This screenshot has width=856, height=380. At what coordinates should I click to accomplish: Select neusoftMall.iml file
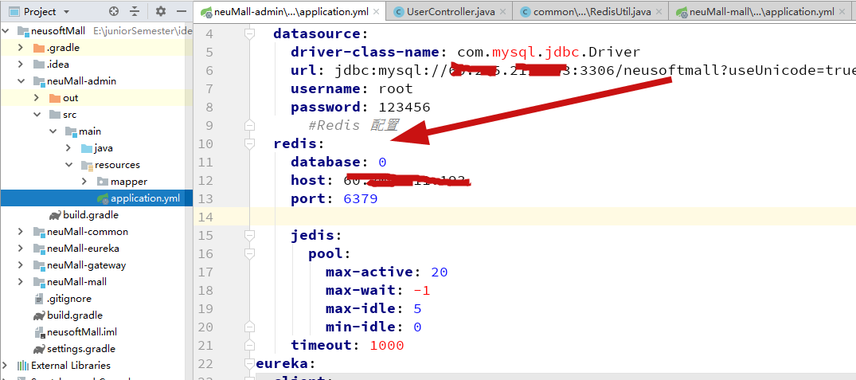tap(82, 332)
